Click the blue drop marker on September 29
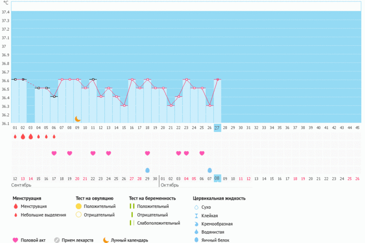This screenshot has width=365, height=243. coord(147,170)
